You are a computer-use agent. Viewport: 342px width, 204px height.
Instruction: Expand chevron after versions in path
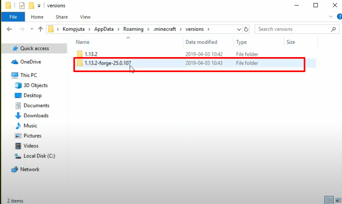(209, 29)
